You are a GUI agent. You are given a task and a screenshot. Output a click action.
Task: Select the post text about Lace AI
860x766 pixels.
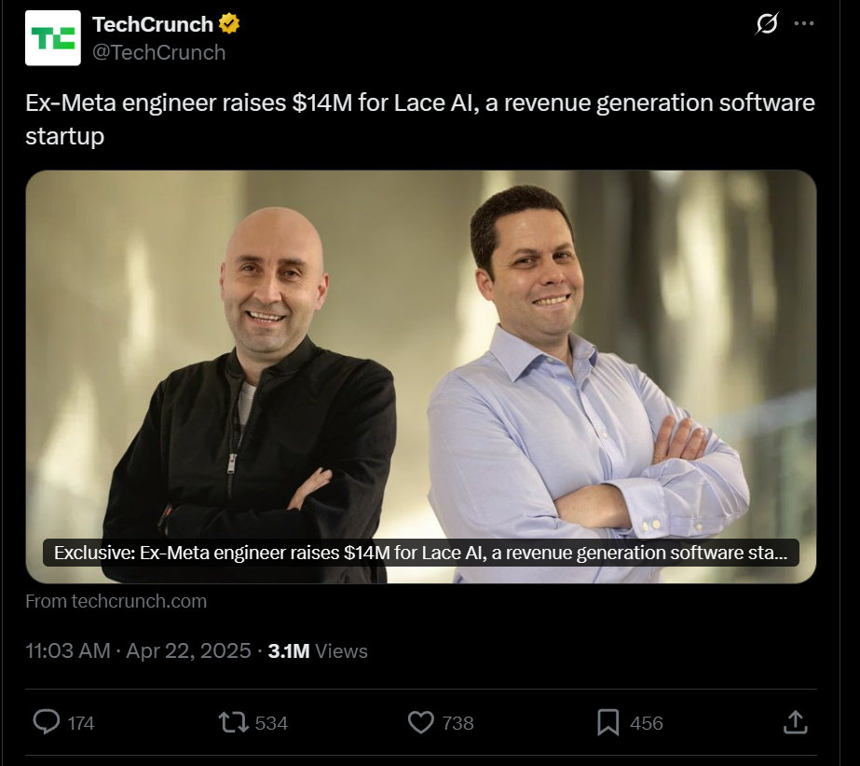pyautogui.click(x=419, y=118)
